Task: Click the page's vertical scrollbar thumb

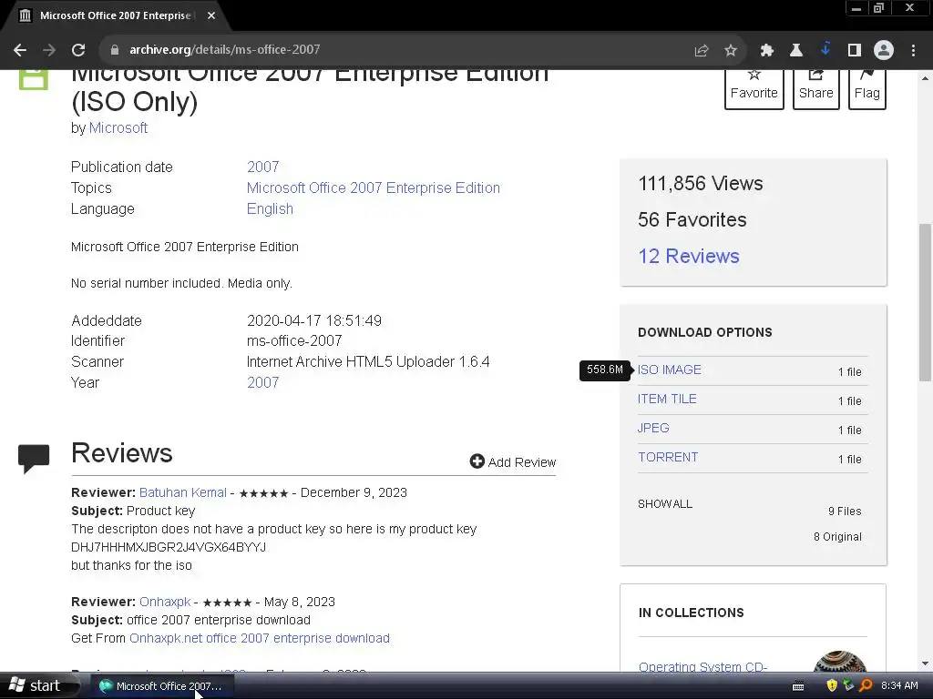Action: click(925, 302)
